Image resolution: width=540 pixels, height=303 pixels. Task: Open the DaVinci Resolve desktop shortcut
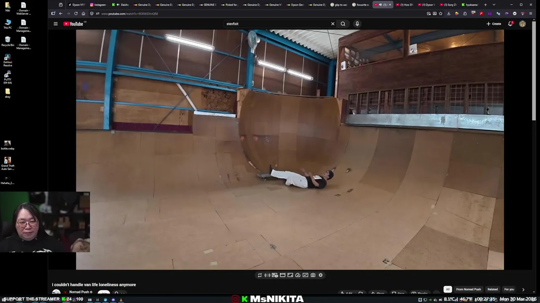pos(8,59)
